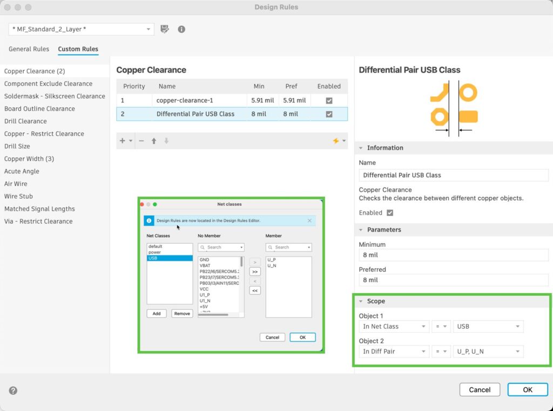The width and height of the screenshot is (553, 411).
Task: Click OK in Net classes window
Action: [302, 337]
